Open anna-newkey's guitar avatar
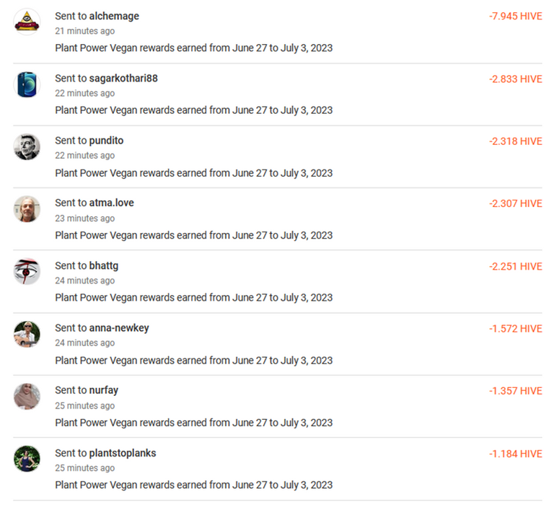 (x=27, y=334)
